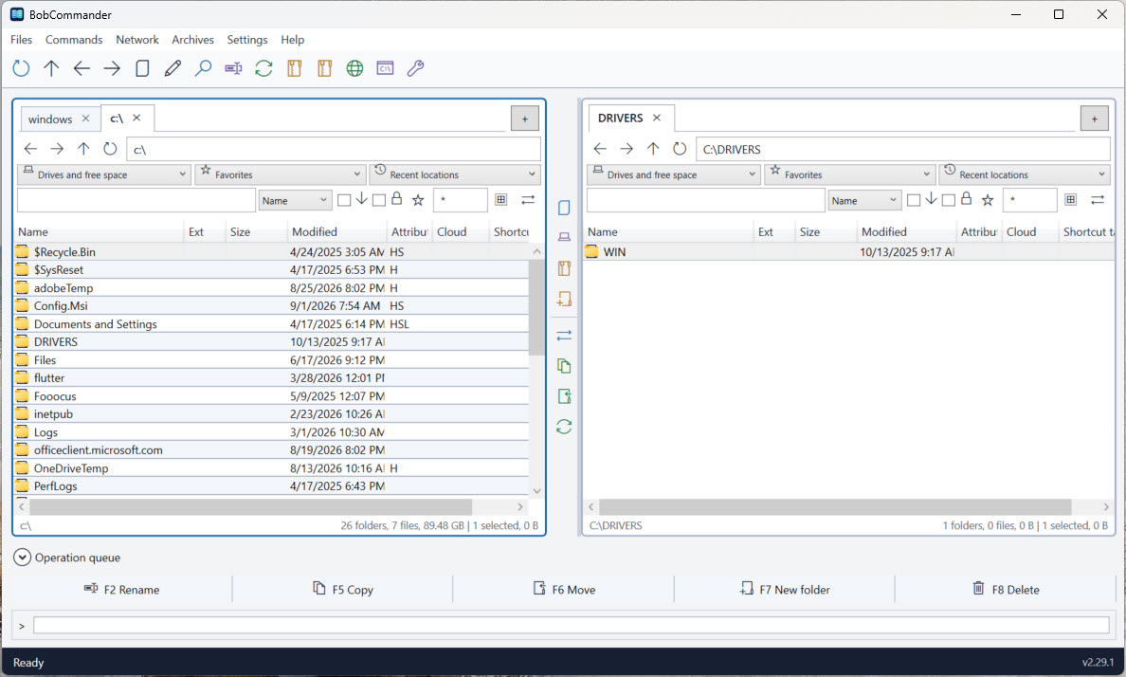
Task: Click the F5 Copy button
Action: (x=343, y=590)
